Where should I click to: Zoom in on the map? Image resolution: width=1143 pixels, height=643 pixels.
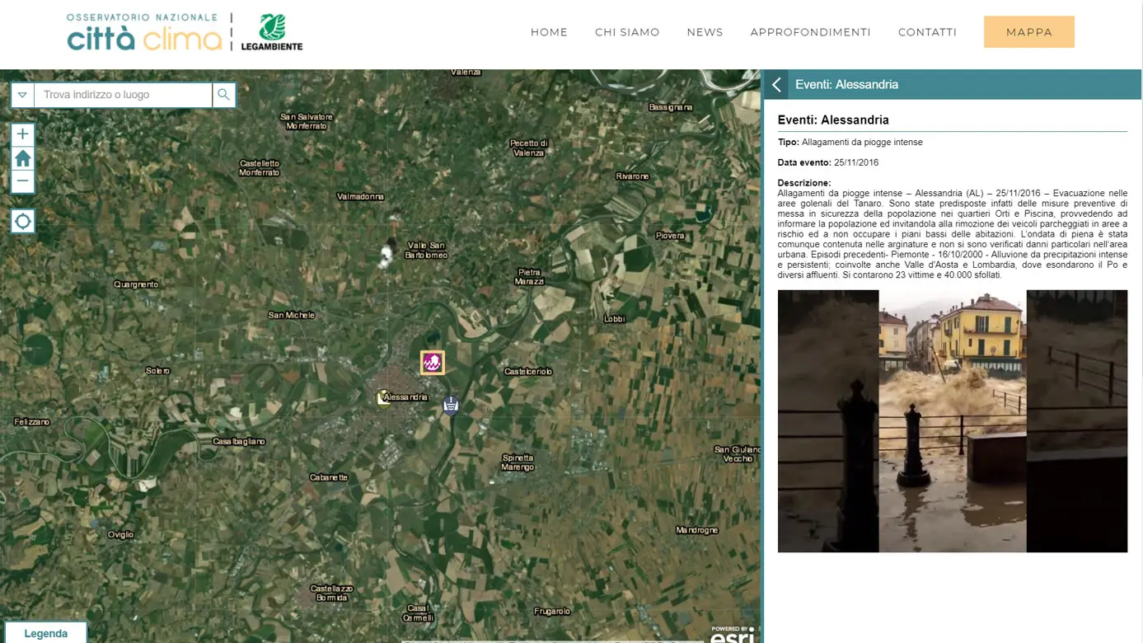22,134
